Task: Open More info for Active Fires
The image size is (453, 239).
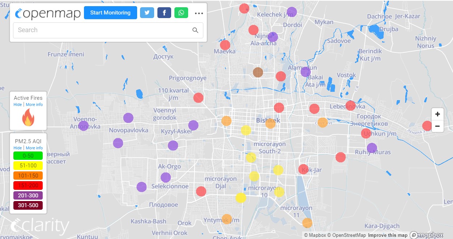Action: [x=34, y=104]
